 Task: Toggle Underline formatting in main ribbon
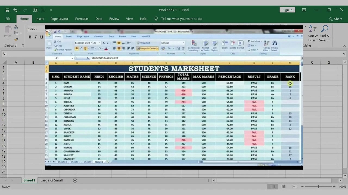click(x=42, y=37)
